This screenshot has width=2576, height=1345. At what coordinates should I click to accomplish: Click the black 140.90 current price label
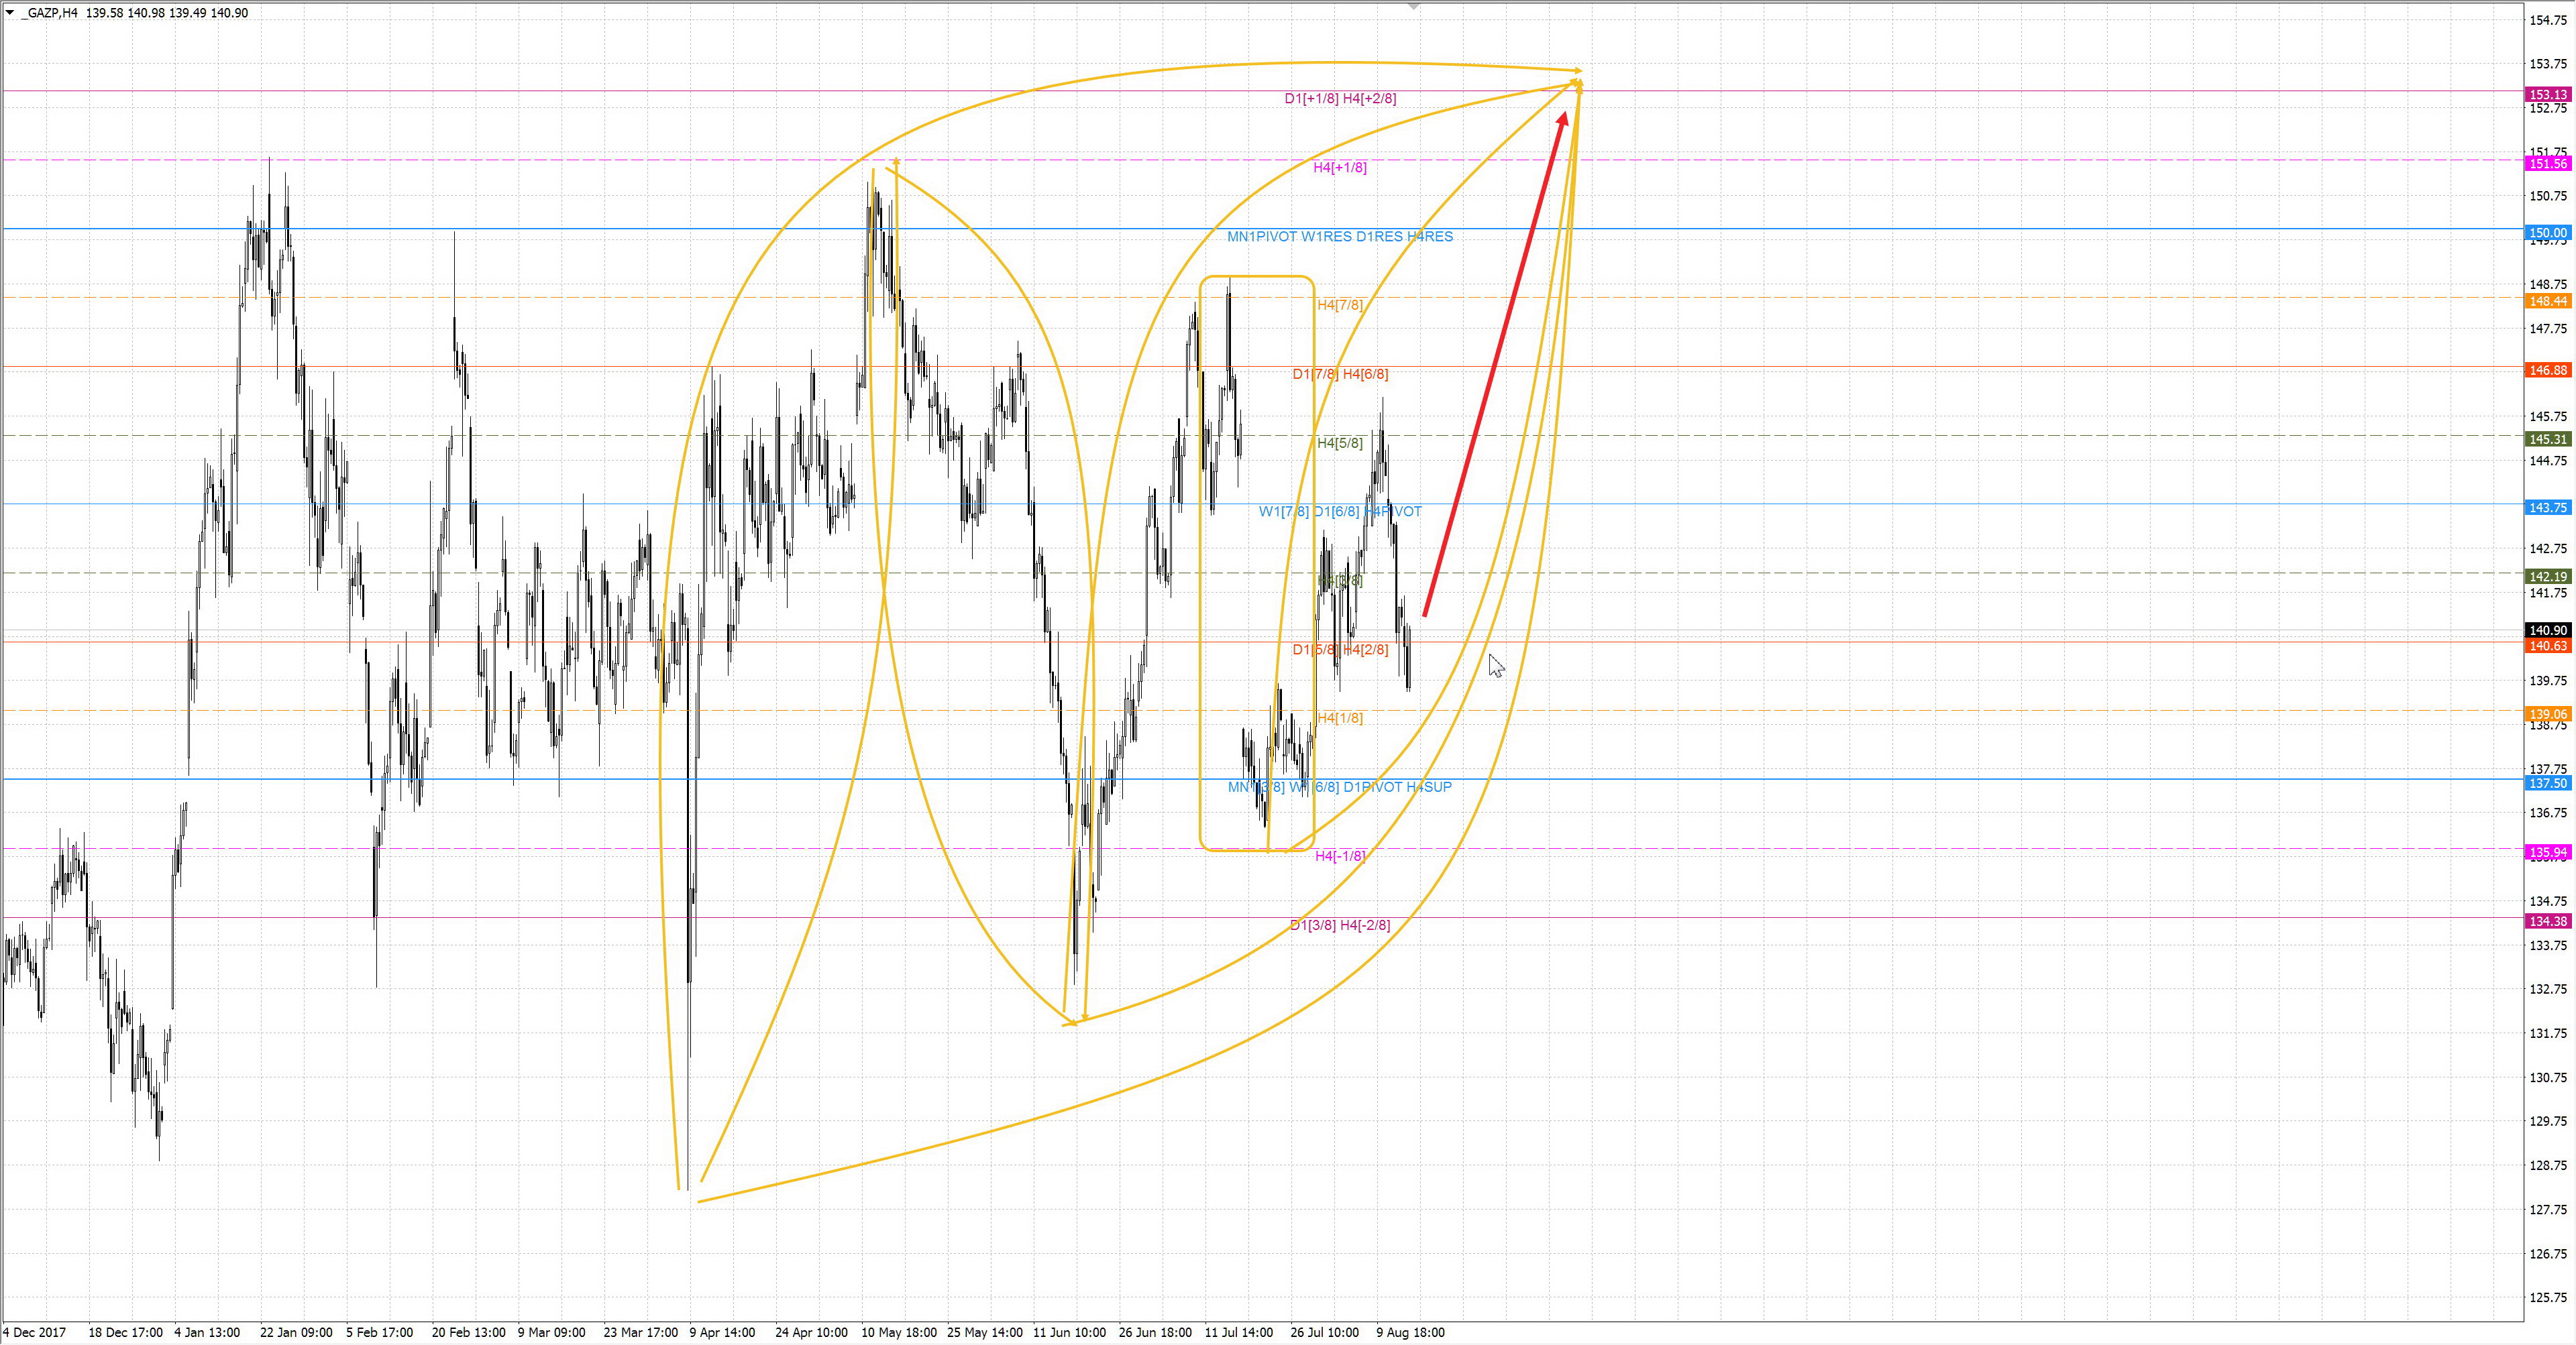[x=2547, y=630]
